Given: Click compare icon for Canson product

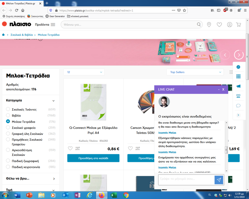Looking at the screenshot, I should tap(138, 148).
